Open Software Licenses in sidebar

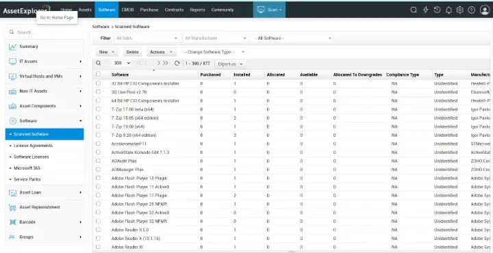31,157
